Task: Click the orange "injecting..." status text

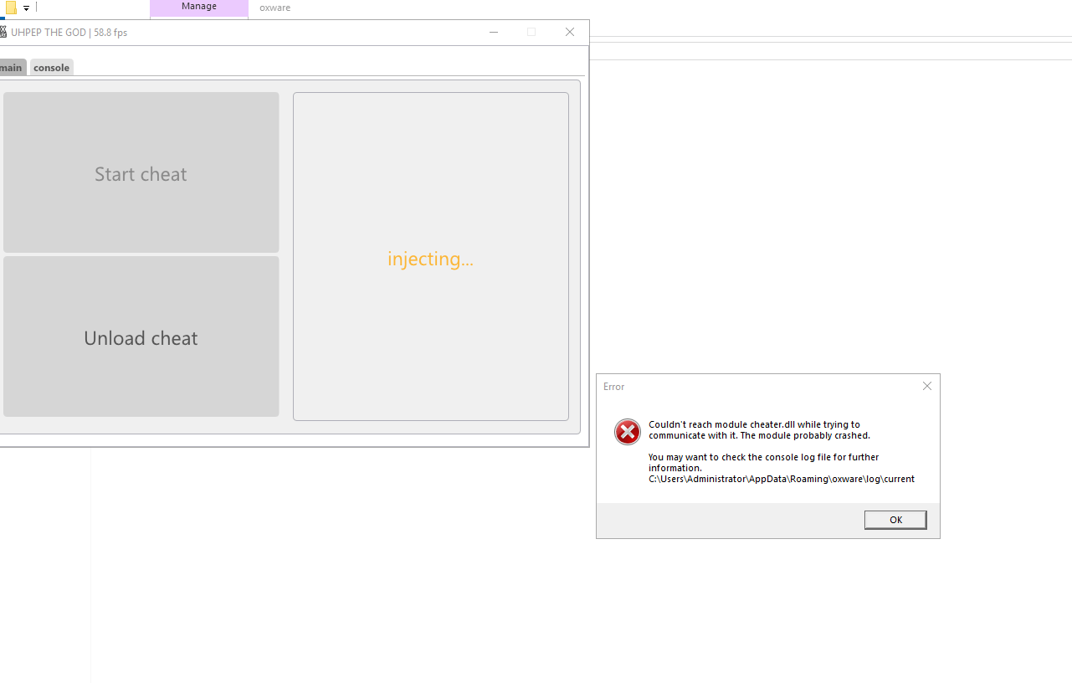Action: (430, 259)
